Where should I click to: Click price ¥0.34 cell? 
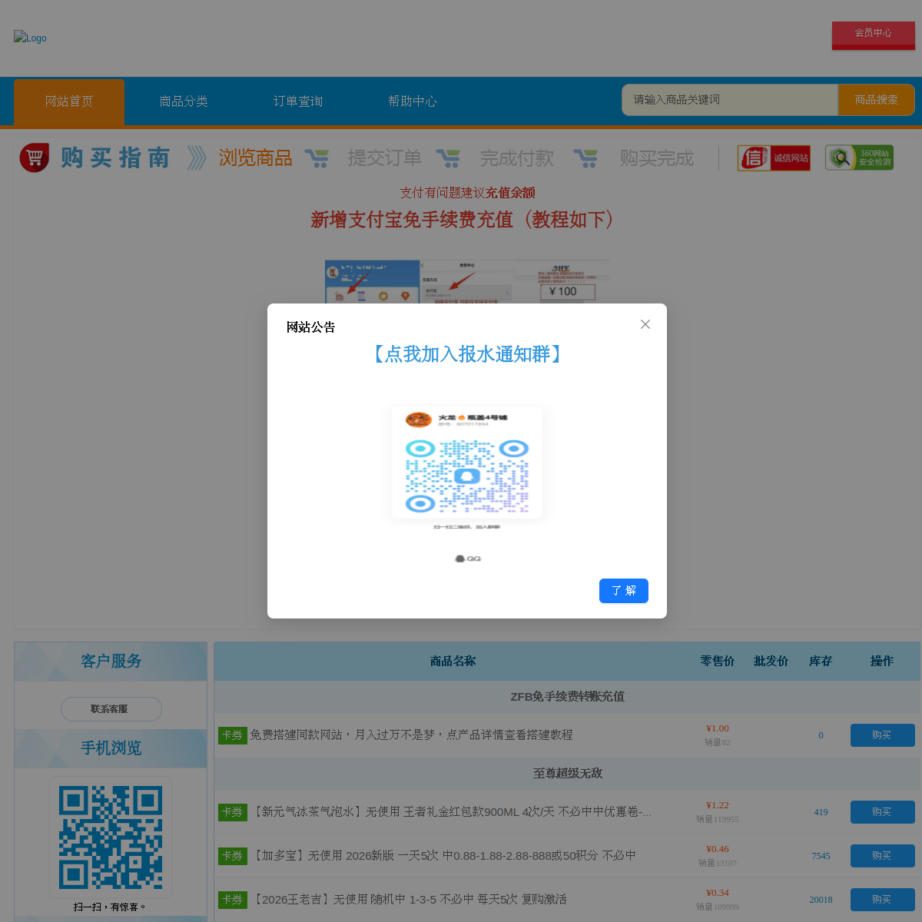(718, 893)
